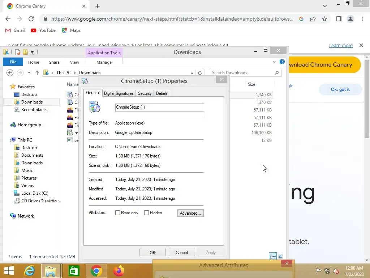Select Downloads under Favorites
This screenshot has height=278, width=370.
[x=32, y=102]
